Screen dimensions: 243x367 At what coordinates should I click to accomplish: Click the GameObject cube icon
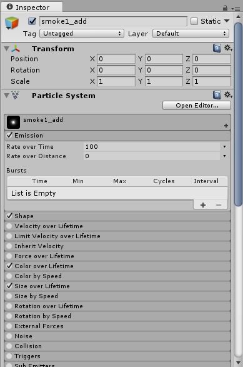11,23
